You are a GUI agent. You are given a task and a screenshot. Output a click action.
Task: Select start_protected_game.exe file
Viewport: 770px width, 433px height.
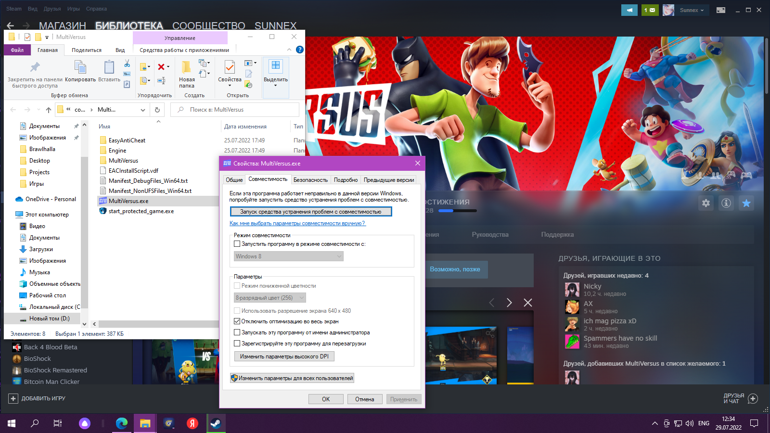coord(141,211)
